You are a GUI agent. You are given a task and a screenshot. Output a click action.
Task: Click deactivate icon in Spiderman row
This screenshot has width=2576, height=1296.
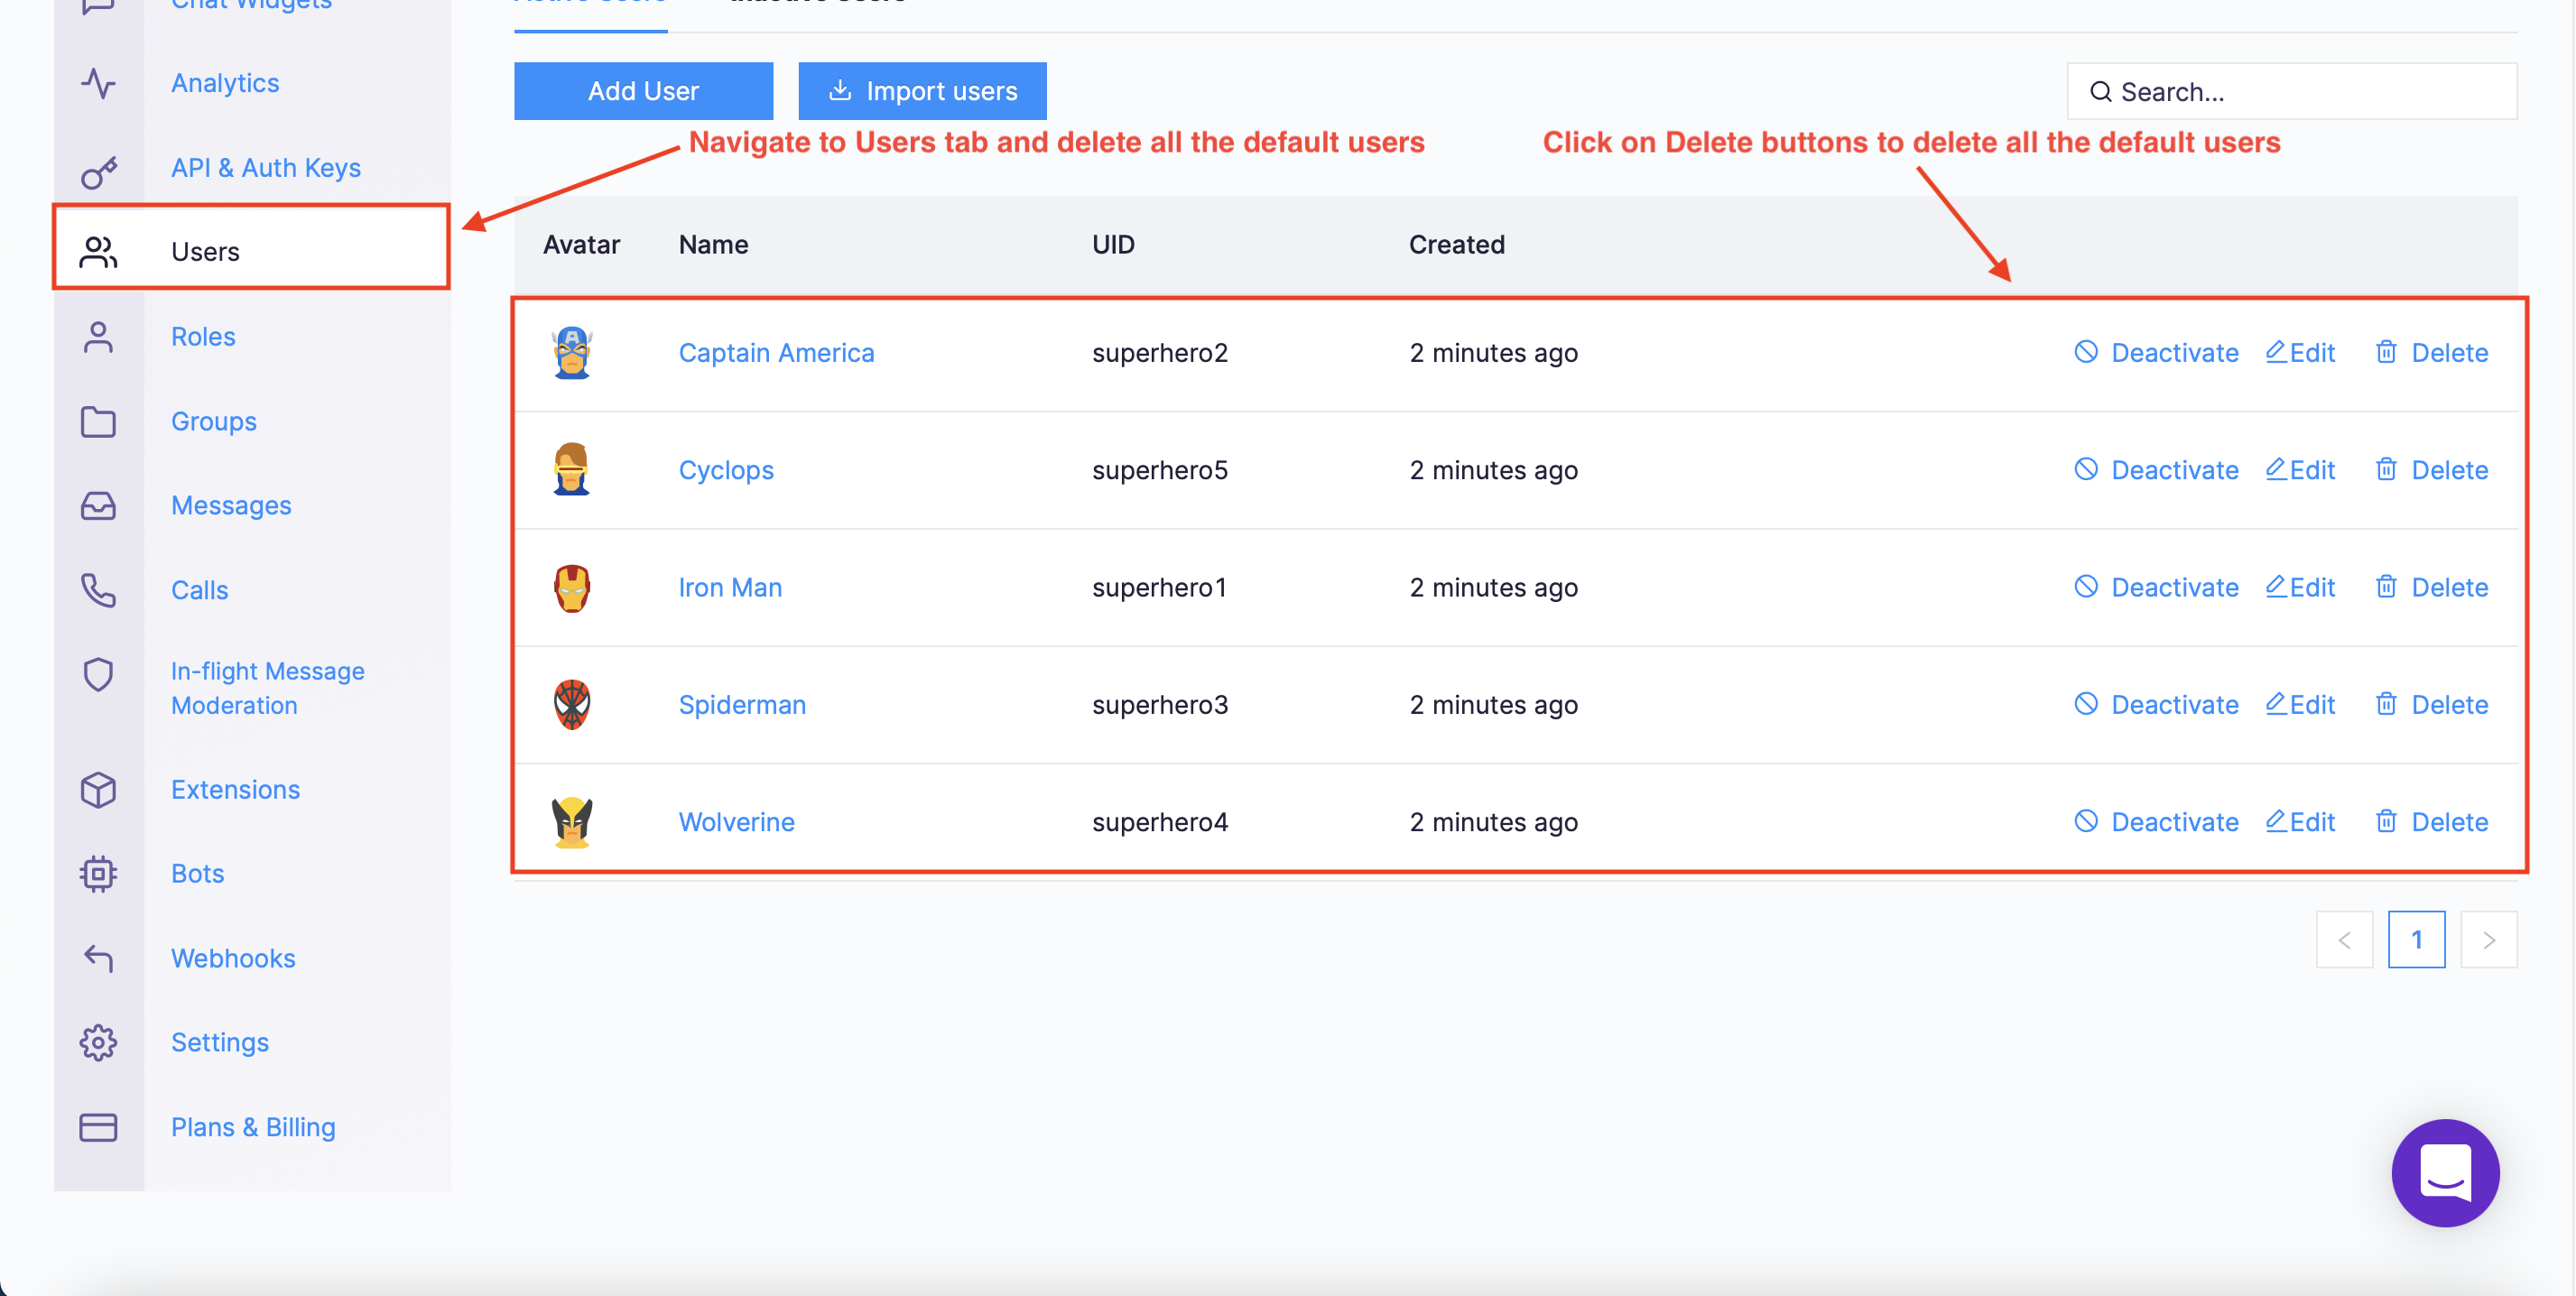pyautogui.click(x=2085, y=704)
